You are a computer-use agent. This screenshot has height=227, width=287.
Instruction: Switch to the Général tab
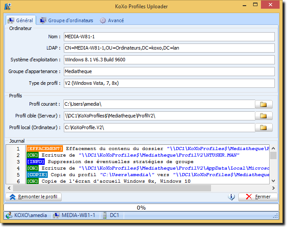(21, 20)
